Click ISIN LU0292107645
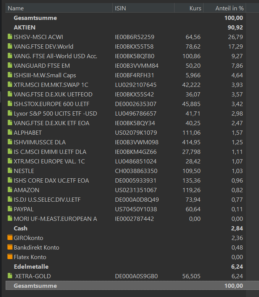Screen dimensions: 259x297 tap(136, 85)
